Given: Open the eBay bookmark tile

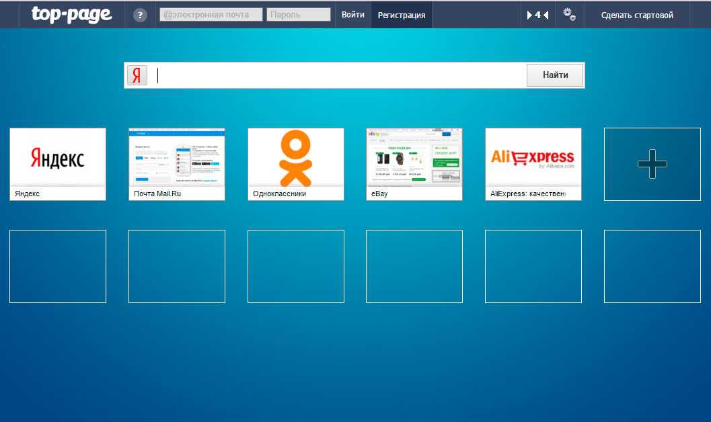Looking at the screenshot, I should point(414,159).
